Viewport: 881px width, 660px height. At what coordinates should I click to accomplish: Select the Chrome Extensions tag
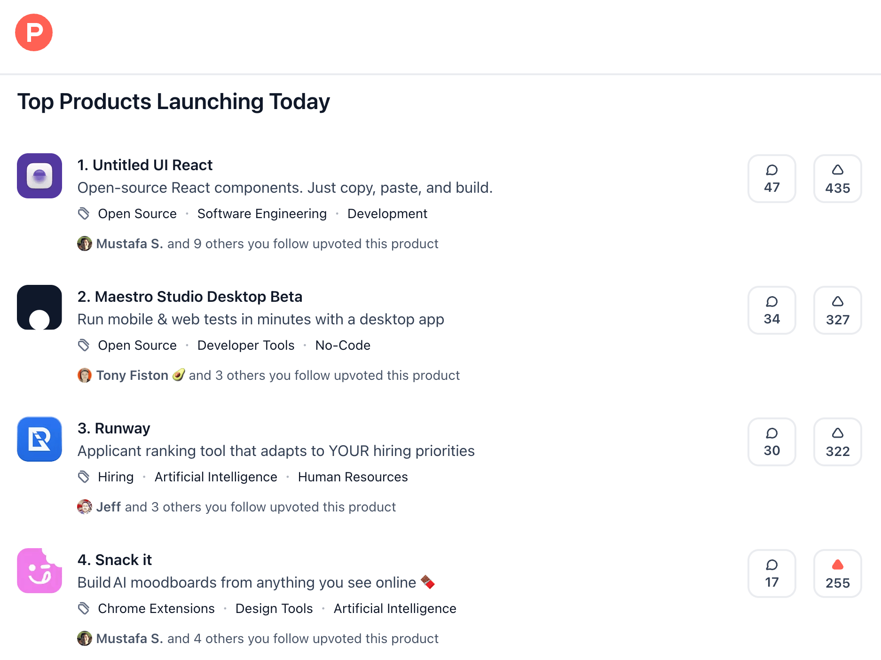(x=156, y=608)
